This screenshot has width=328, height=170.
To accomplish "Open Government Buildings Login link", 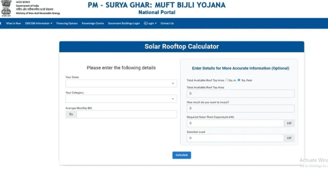I will [x=124, y=24].
